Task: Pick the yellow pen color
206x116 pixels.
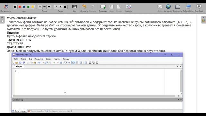Action: pos(33,7)
